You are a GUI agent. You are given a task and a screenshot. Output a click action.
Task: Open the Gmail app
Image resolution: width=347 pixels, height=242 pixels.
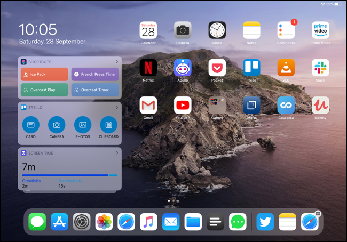(148, 105)
